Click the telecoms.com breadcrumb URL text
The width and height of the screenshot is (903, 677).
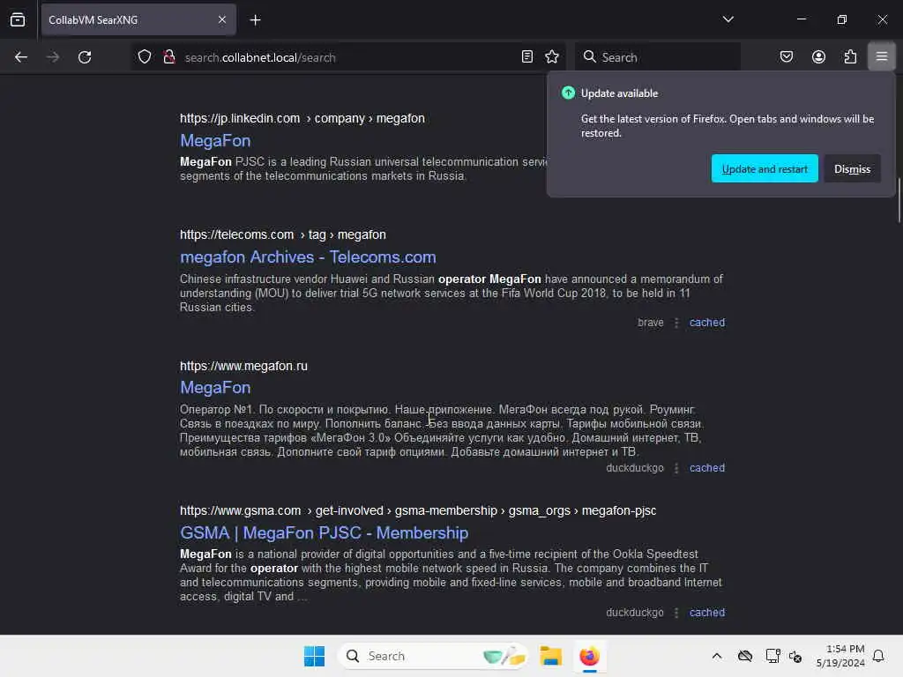pos(283,234)
